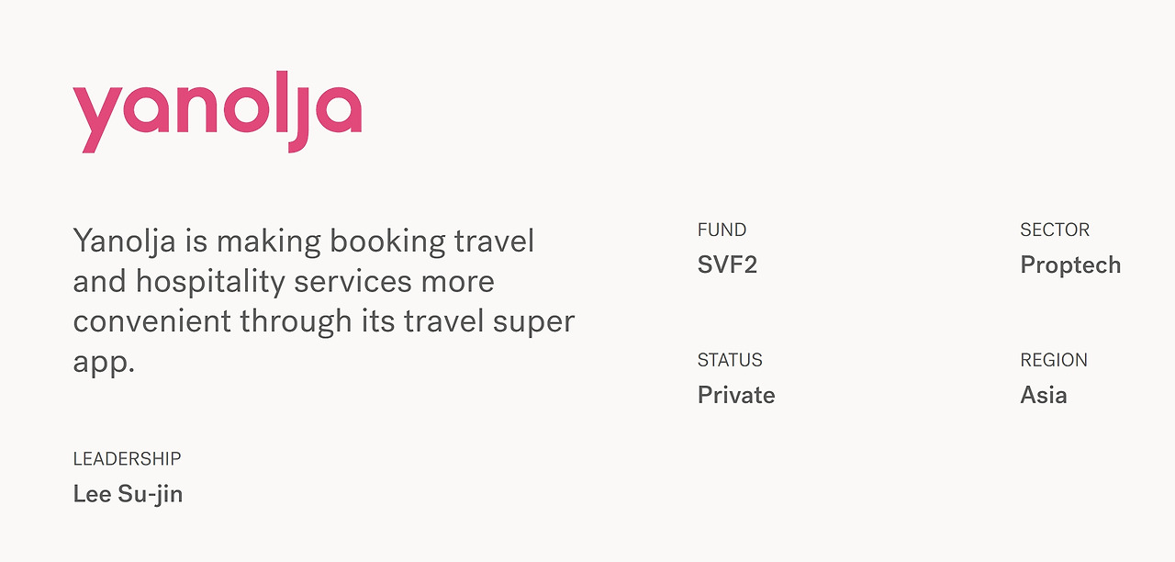This screenshot has width=1175, height=562.
Task: Click the STATUS heading label
Action: (730, 360)
